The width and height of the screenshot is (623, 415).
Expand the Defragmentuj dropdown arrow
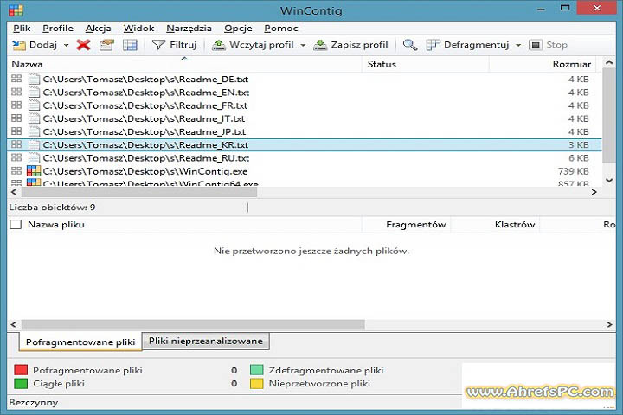point(518,45)
